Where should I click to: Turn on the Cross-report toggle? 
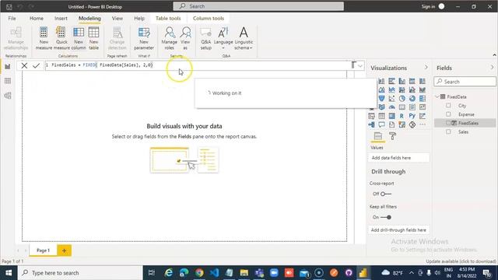pos(386,194)
